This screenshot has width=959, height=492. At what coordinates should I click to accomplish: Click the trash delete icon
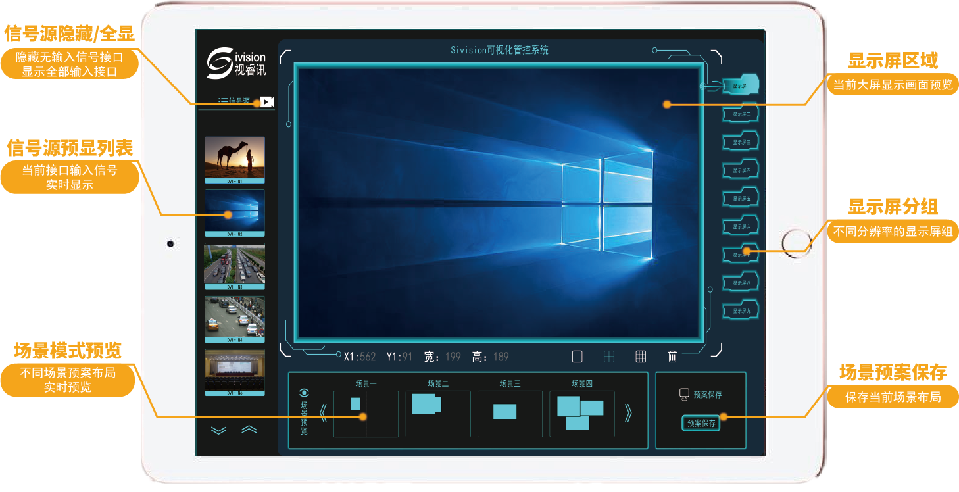point(672,357)
